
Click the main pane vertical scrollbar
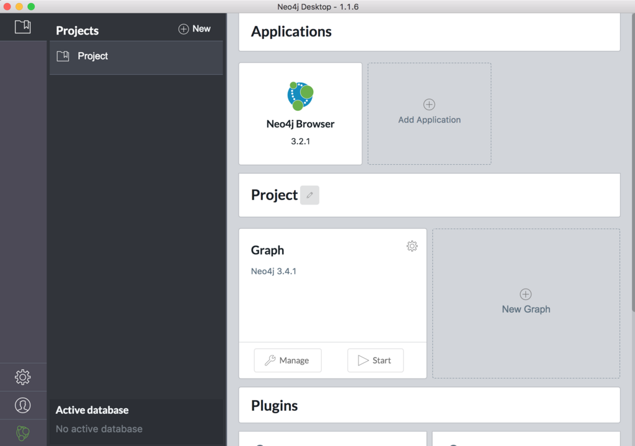(633, 162)
